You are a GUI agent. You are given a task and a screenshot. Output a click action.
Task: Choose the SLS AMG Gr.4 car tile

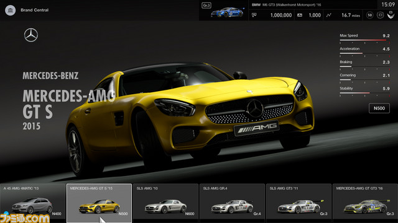232,202
